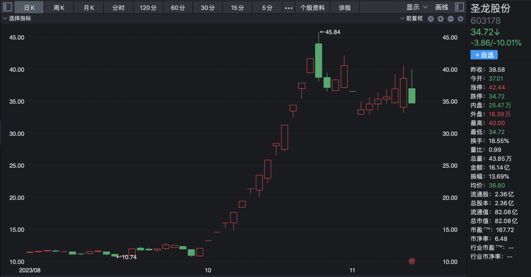The image size is (531, 277).
Task: Click the red 榜 badge on chart
Action: [412, 261]
